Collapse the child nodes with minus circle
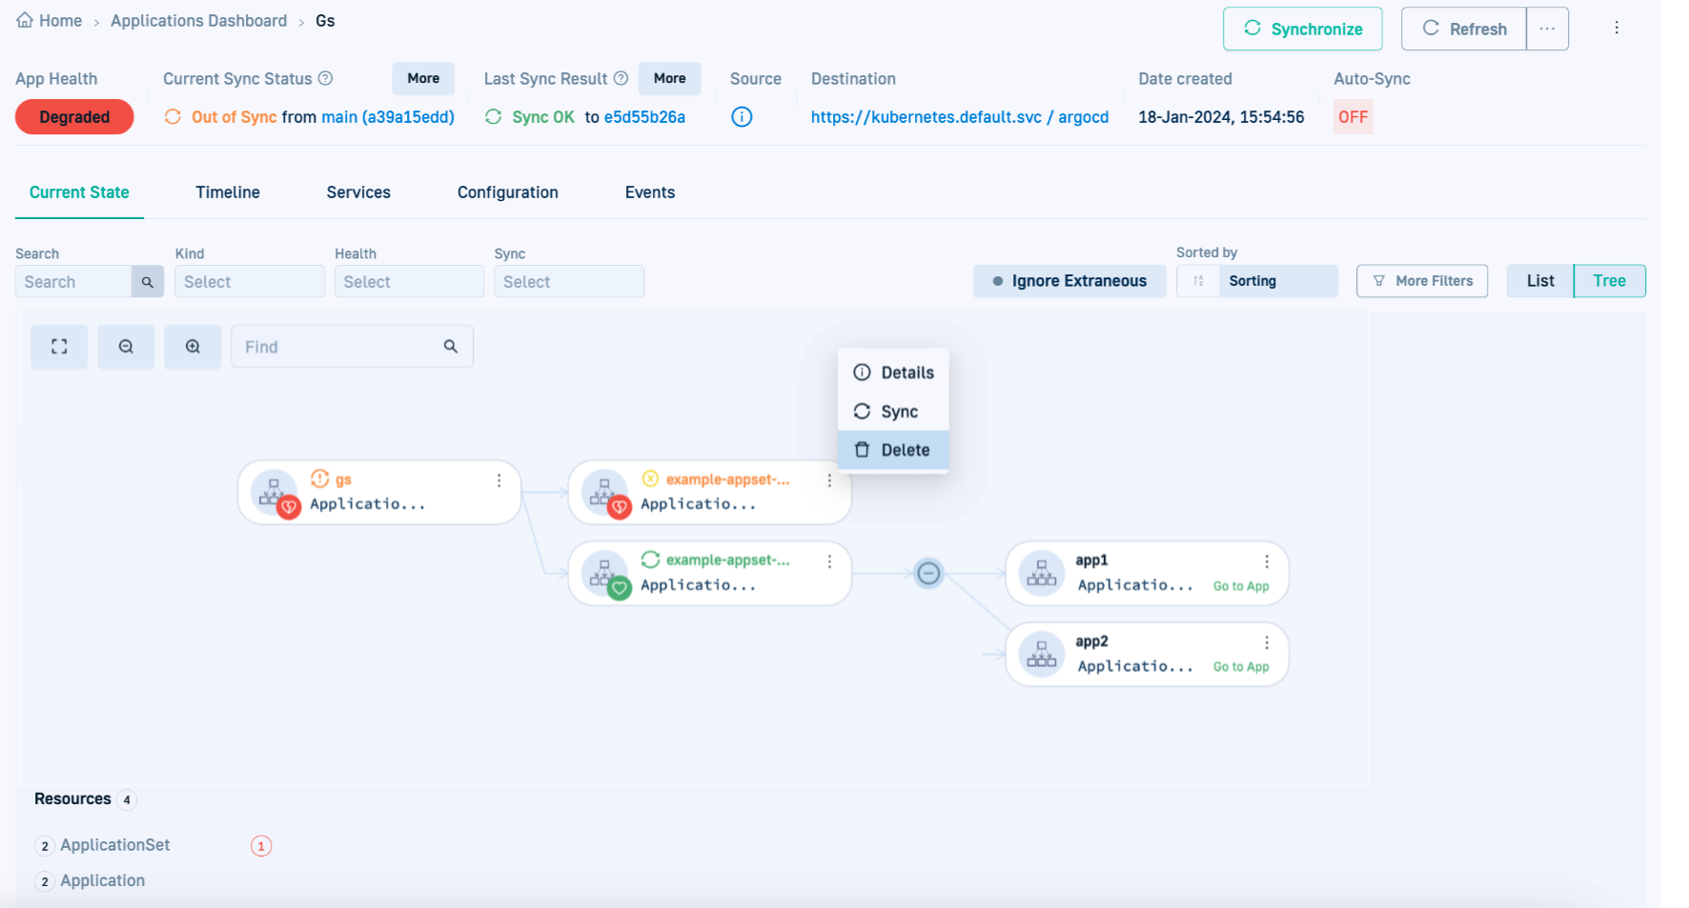The width and height of the screenshot is (1689, 908). [x=928, y=574]
